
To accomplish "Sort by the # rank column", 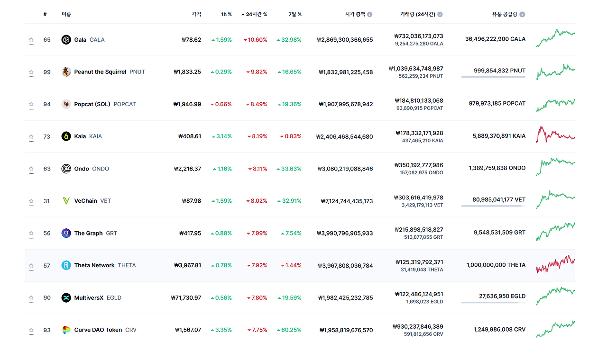I will coord(45,14).
